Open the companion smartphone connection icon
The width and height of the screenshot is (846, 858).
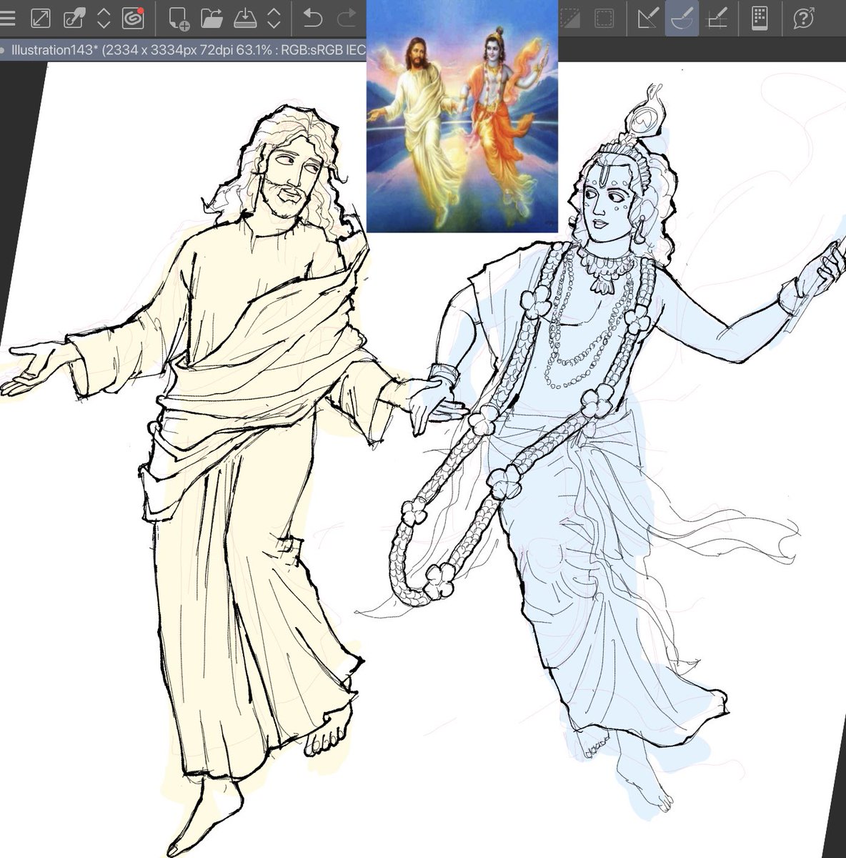click(760, 18)
